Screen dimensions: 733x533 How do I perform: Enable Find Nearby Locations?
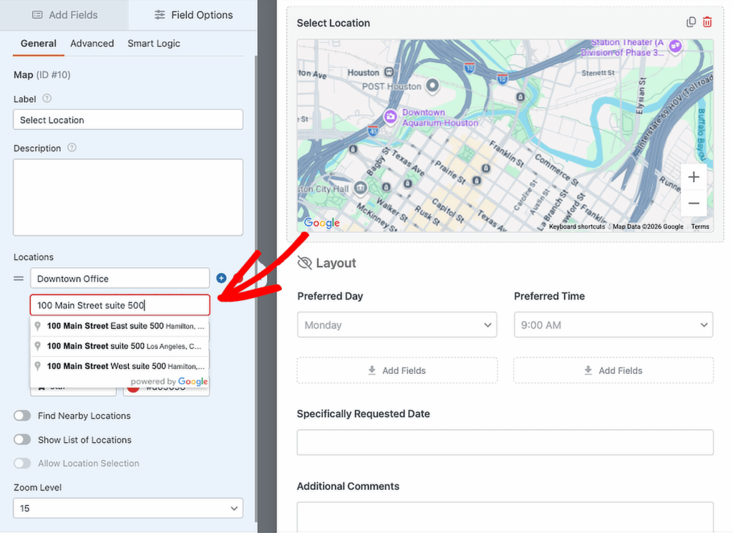coord(22,416)
